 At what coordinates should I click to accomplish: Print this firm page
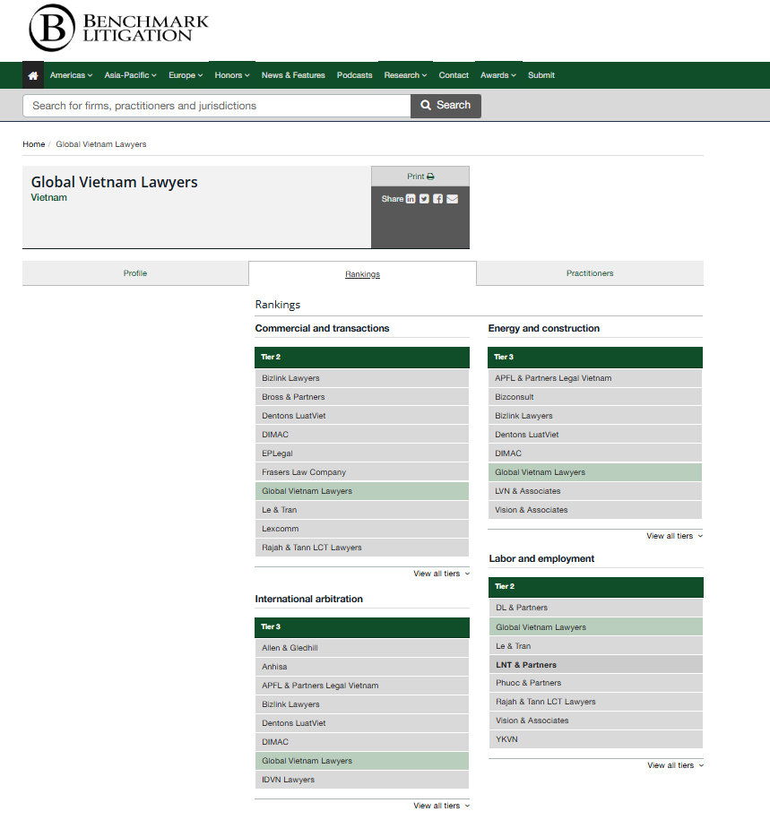coord(420,177)
